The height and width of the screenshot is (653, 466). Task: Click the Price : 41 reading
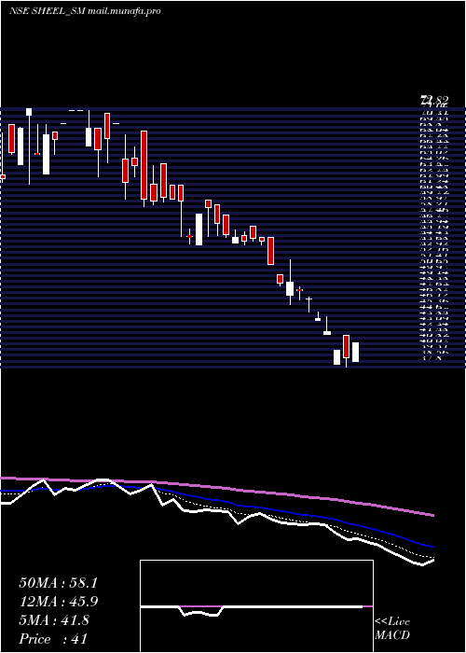pos(53,639)
